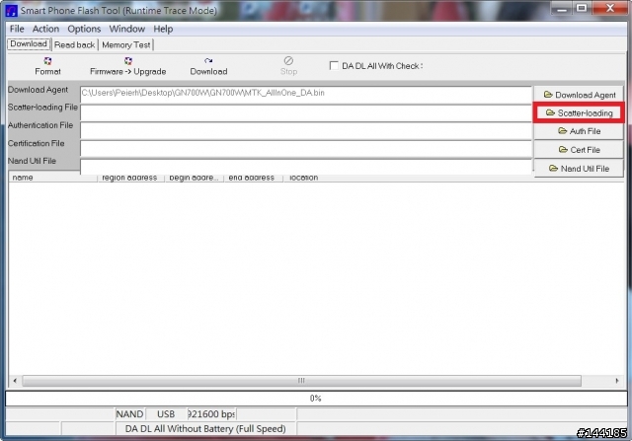Click the horizontal scrollbar thumb
632x441 pixels.
click(x=301, y=381)
